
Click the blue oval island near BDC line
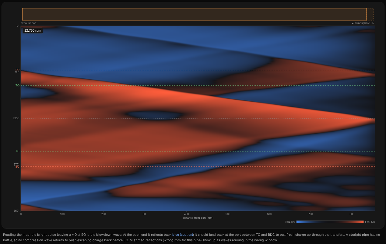155,115
